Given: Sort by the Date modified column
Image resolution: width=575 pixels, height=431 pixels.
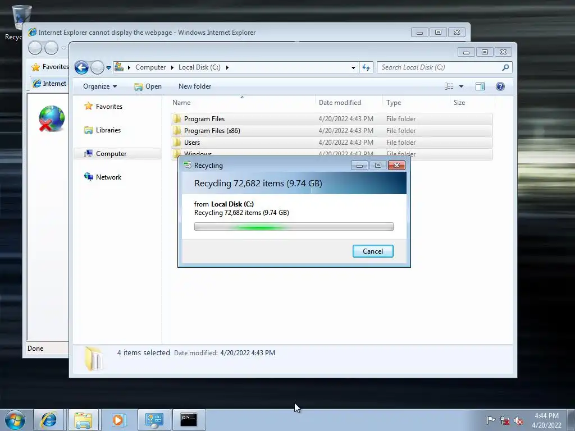Looking at the screenshot, I should 349,103.
